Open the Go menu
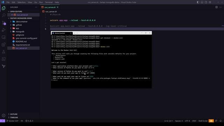This screenshot has width=224, height=126. pyautogui.click(x=36, y=2)
